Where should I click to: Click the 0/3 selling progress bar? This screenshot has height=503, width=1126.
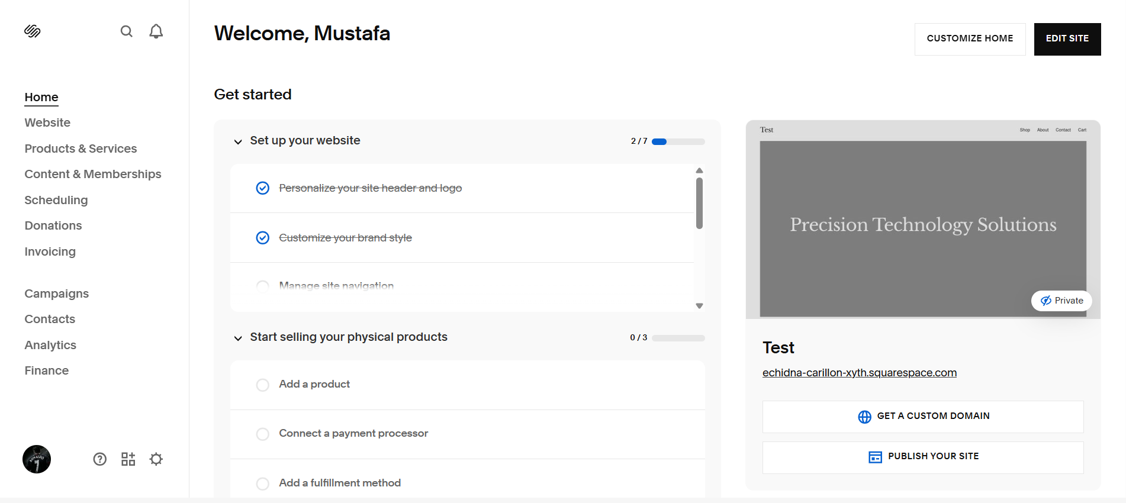tap(678, 338)
